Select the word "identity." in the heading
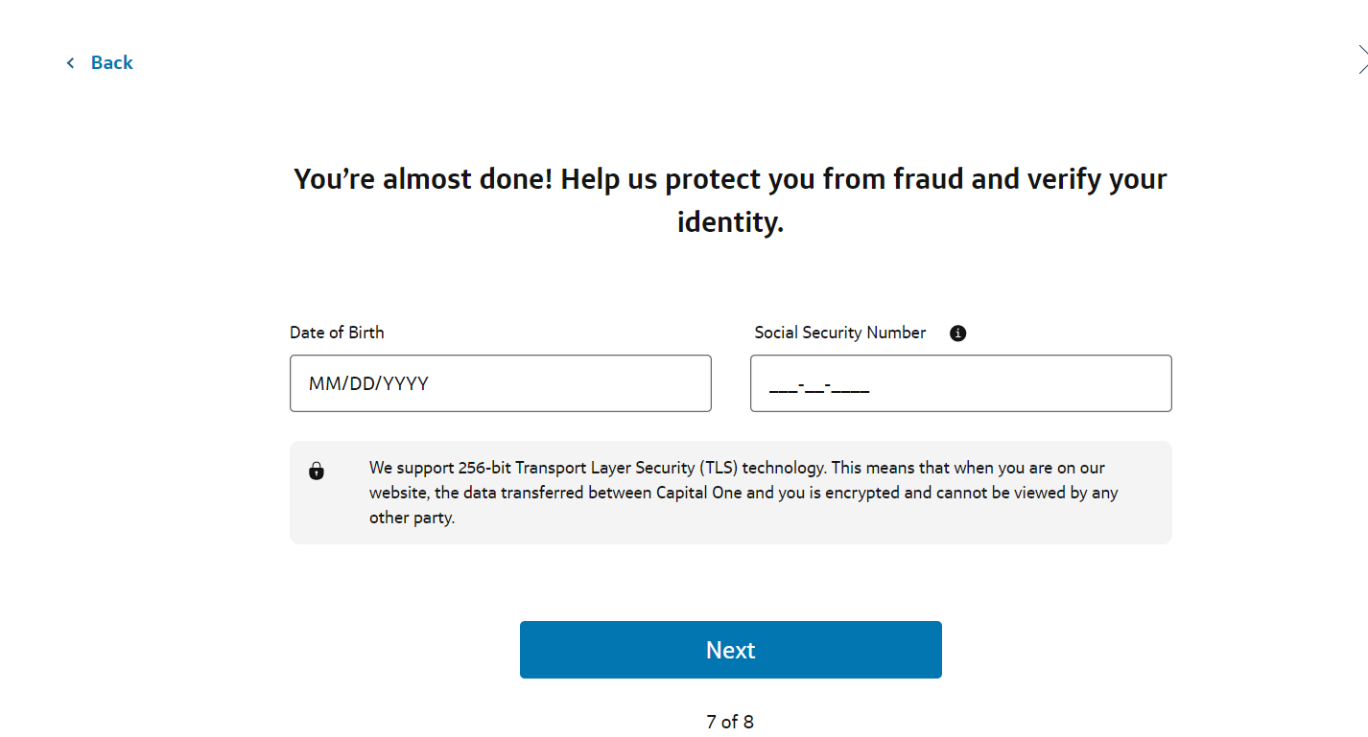Image resolution: width=1368 pixels, height=737 pixels. 731,222
